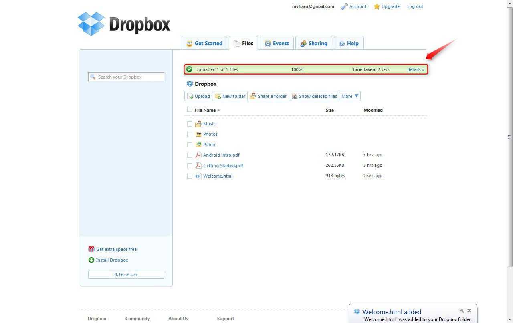Click the cake icon on Get Started tab
The image size is (513, 323).
[x=190, y=43]
